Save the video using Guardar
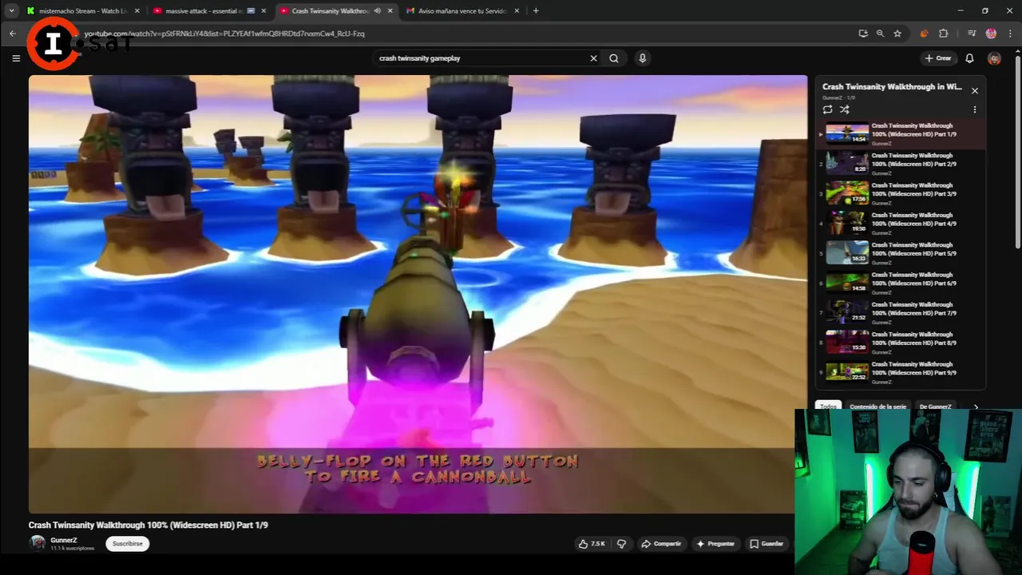The image size is (1022, 575). point(766,544)
